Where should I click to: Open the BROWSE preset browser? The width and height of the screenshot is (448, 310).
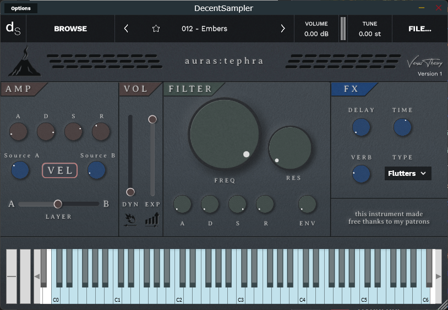tap(70, 29)
